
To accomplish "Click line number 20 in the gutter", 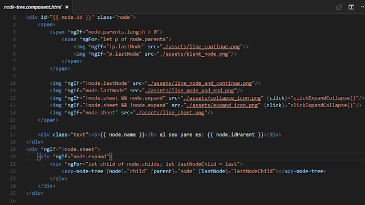I will click(13, 157).
